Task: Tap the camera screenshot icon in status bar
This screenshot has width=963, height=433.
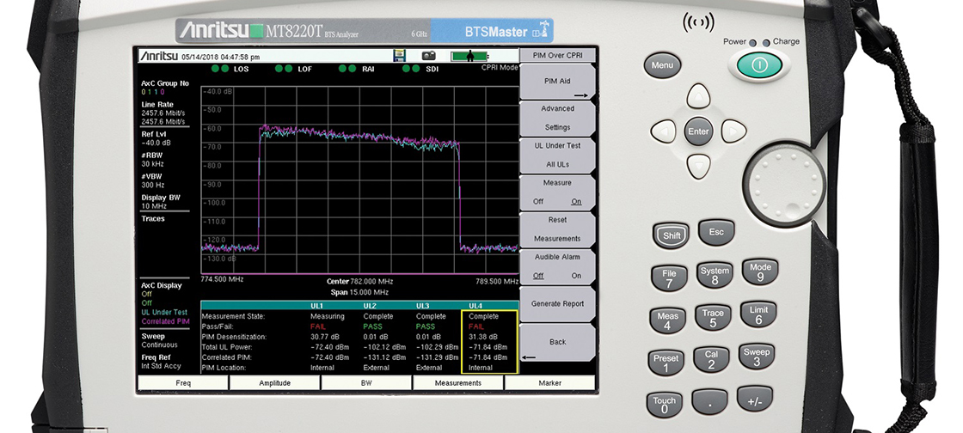Action: (428, 55)
